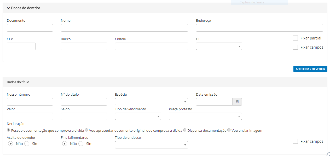The image size is (330, 156).
Task: Expand the Tipo de endosso dropdown
Action: 151,145
